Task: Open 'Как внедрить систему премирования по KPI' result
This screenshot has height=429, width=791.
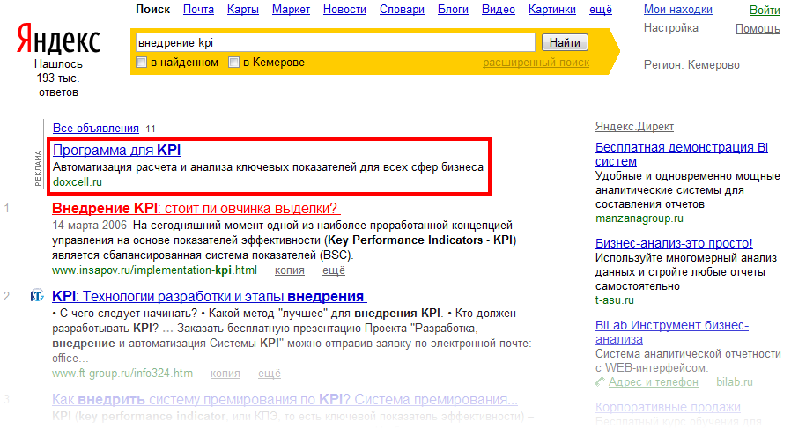Action: [285, 399]
